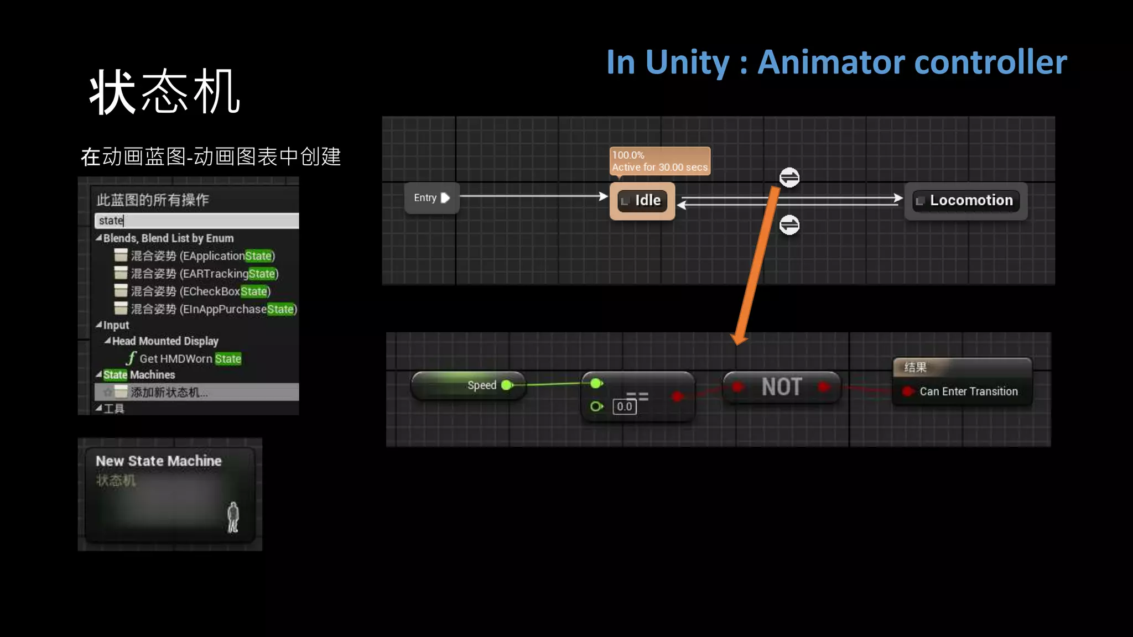Viewport: 1133px width, 637px height.
Task: Click the NOT node output pin
Action: click(824, 387)
